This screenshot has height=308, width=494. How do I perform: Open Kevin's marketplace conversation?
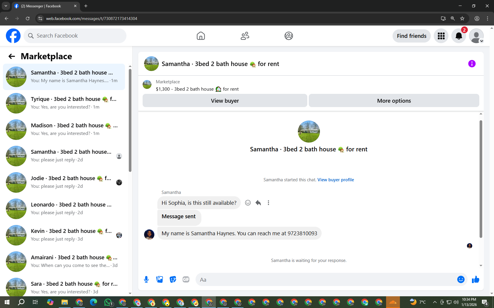(64, 235)
